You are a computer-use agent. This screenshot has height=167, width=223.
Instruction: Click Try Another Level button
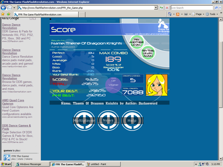[136, 42]
